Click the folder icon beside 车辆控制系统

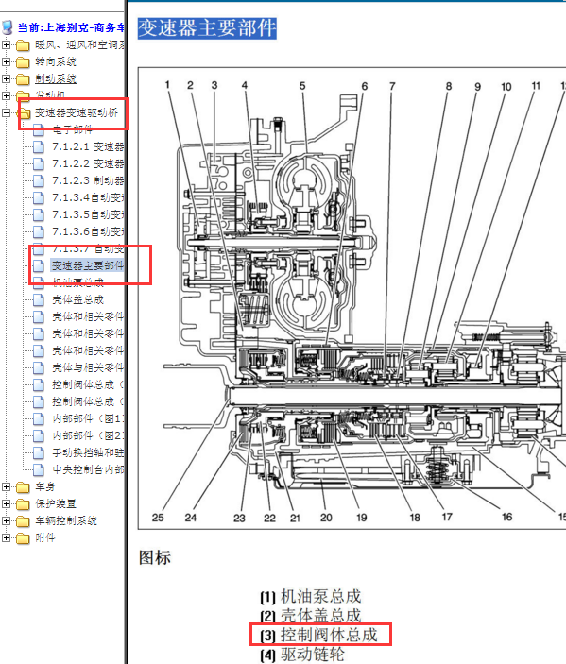(x=23, y=521)
